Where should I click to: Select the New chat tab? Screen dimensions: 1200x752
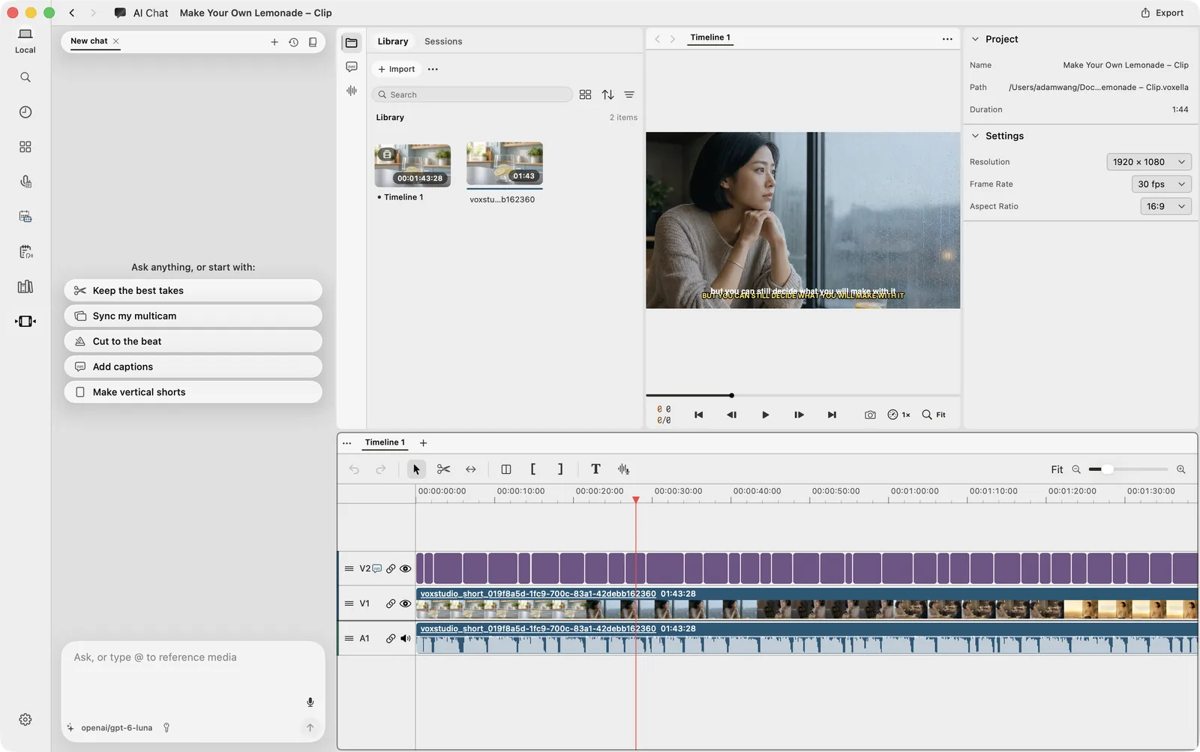point(89,41)
